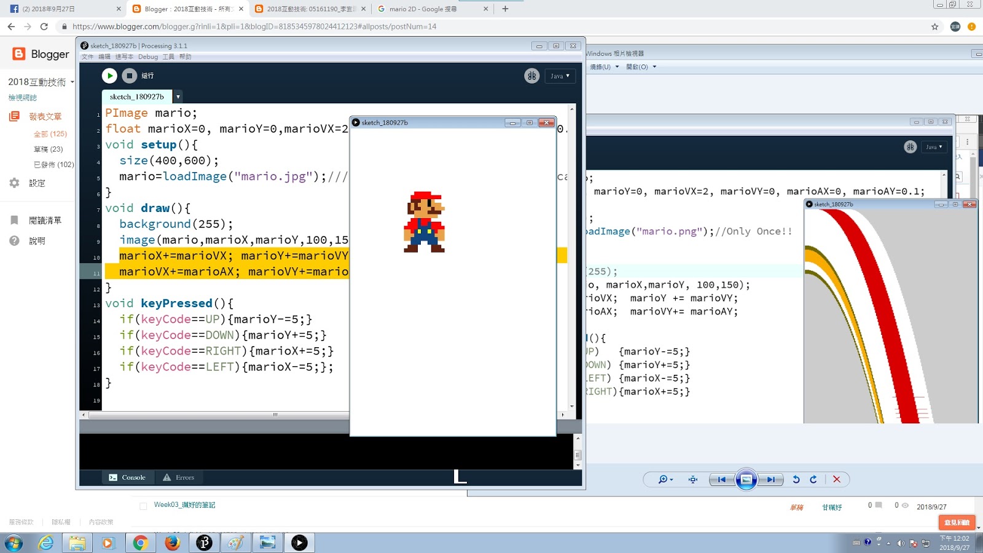Start the slideshow in Photo Viewer
The image size is (983, 553).
click(x=746, y=479)
